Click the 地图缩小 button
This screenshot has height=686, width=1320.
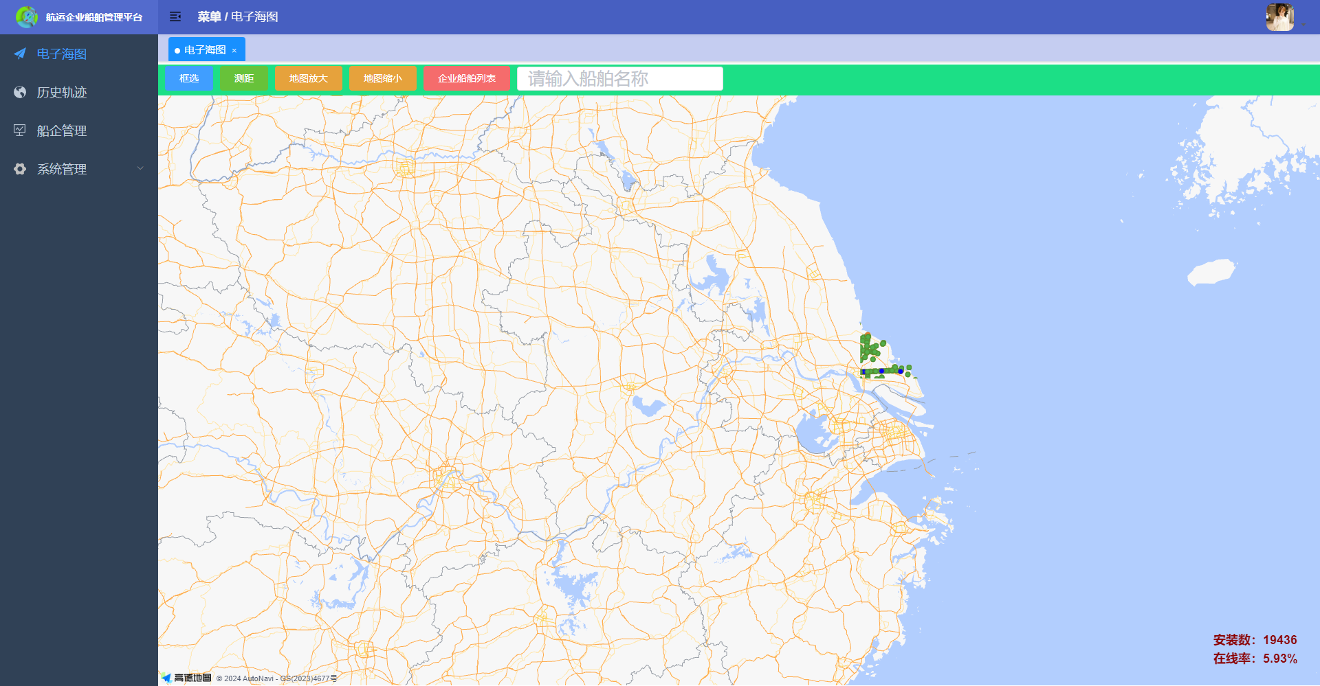point(383,78)
